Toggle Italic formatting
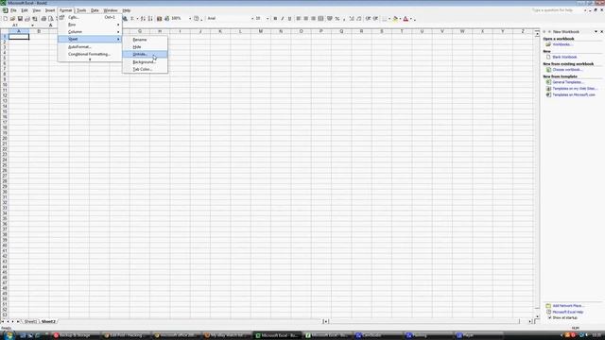The image size is (605, 340). pyautogui.click(x=283, y=19)
